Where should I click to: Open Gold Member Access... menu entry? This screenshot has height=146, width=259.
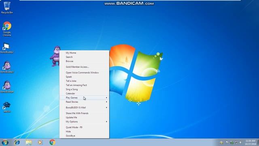click(84, 67)
